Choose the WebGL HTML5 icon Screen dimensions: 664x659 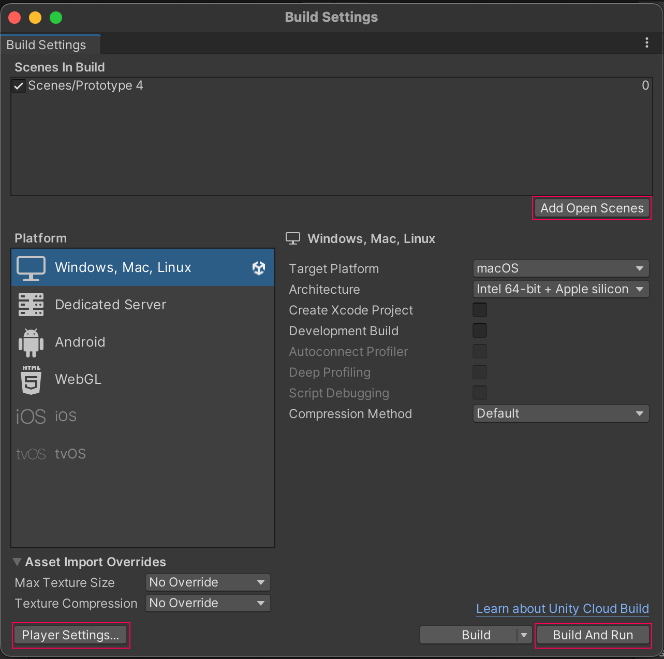(x=31, y=380)
